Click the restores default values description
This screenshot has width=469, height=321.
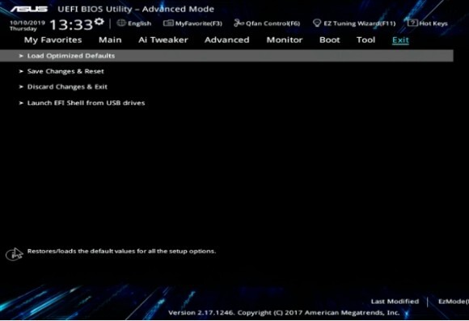(121, 251)
